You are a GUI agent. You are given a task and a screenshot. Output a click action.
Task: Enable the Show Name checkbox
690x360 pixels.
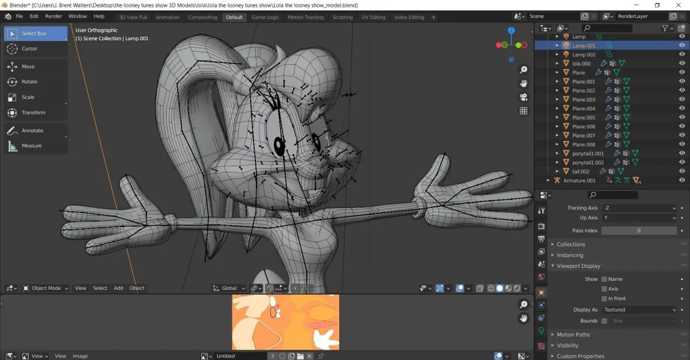604,279
